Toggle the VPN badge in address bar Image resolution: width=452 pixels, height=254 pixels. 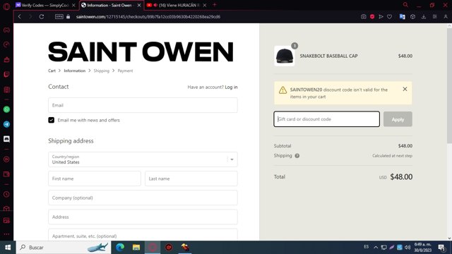pos(59,17)
